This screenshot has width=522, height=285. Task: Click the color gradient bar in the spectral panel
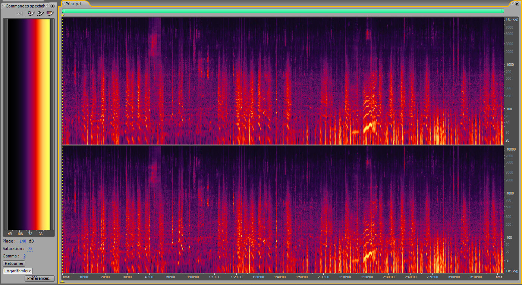point(29,124)
